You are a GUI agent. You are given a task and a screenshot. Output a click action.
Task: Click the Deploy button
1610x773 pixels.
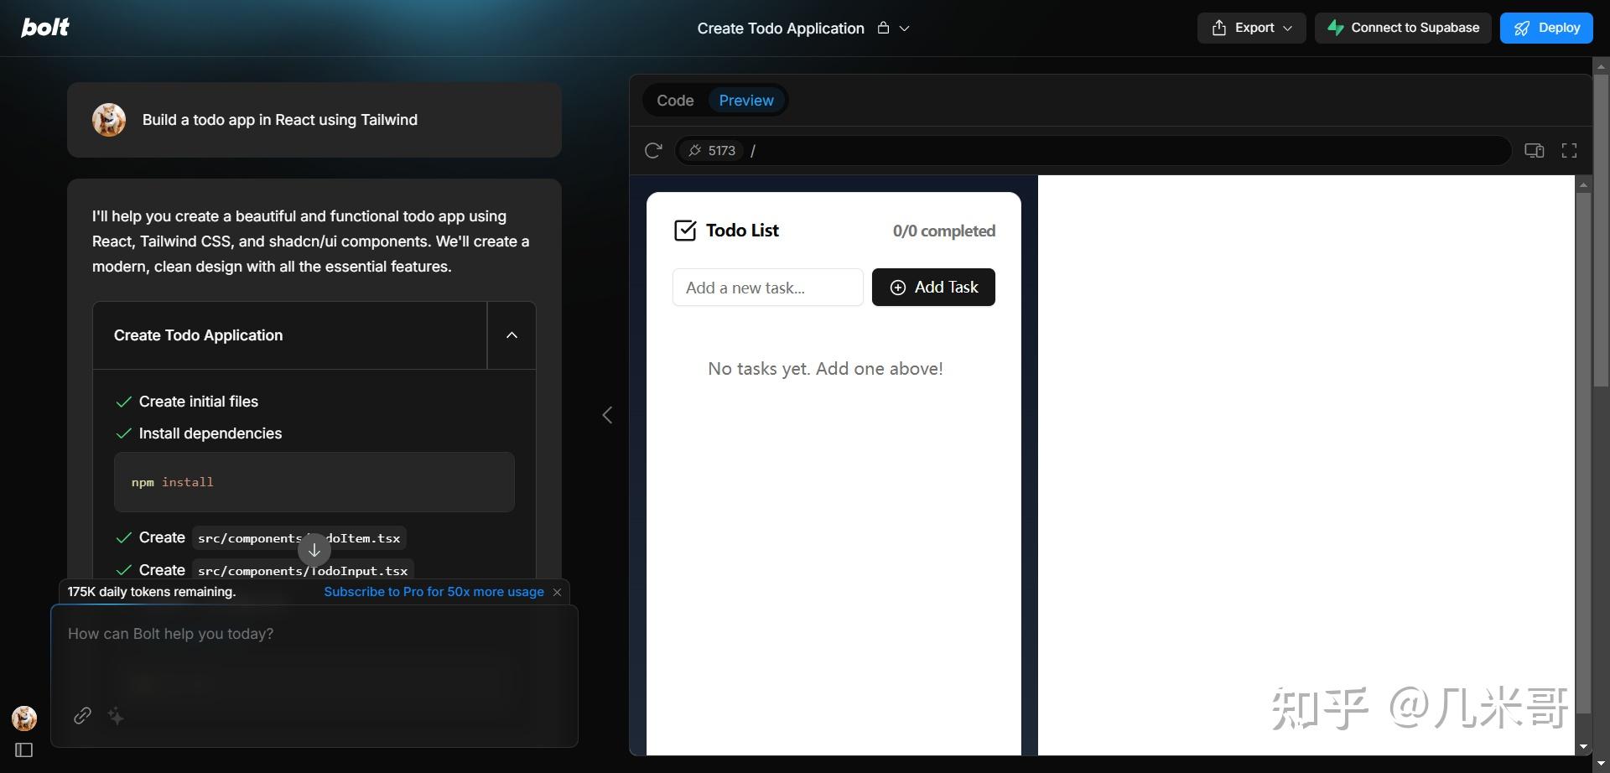[1546, 28]
